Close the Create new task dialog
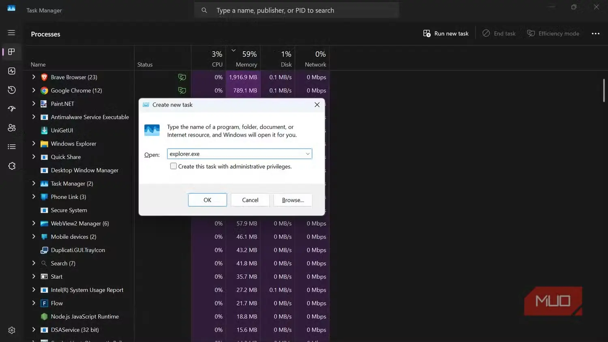Screen dimensions: 608x342 [x=317, y=105]
